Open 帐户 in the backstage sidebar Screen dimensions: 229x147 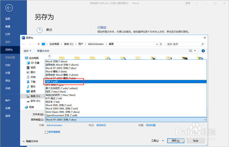point(8,100)
